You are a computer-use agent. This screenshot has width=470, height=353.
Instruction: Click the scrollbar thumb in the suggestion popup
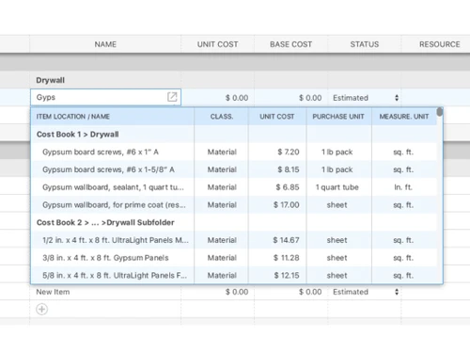pyautogui.click(x=440, y=112)
